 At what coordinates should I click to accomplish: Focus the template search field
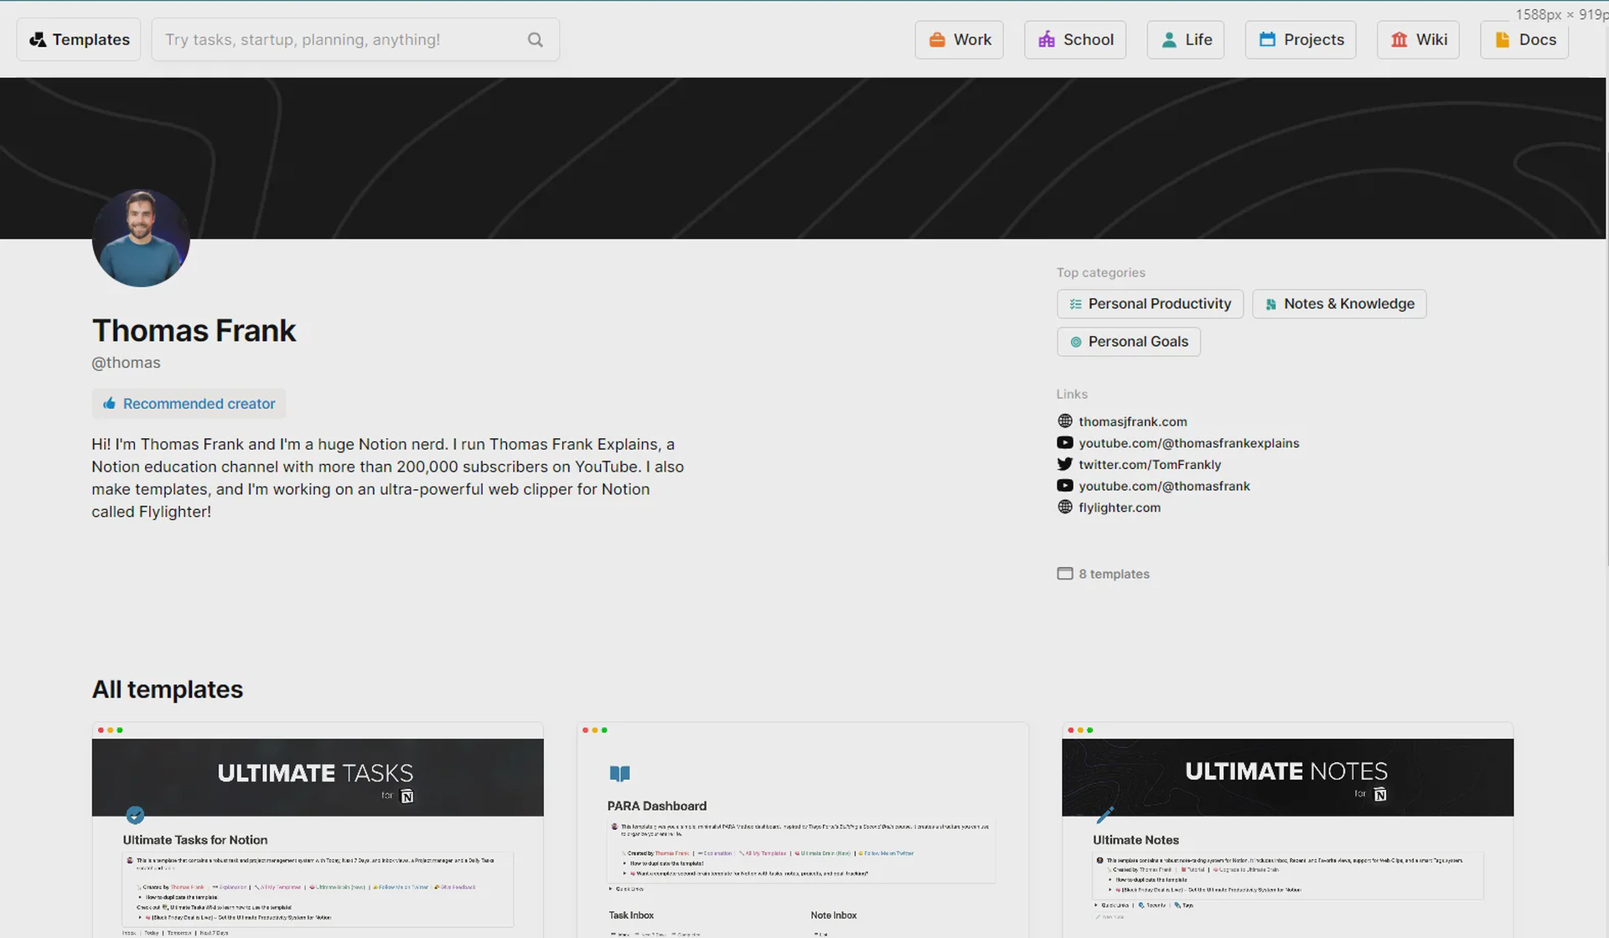(x=355, y=39)
